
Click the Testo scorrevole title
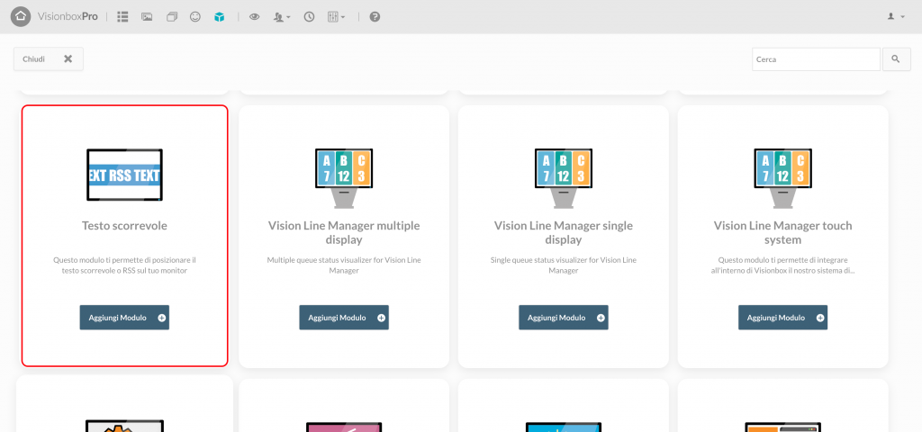coord(124,226)
